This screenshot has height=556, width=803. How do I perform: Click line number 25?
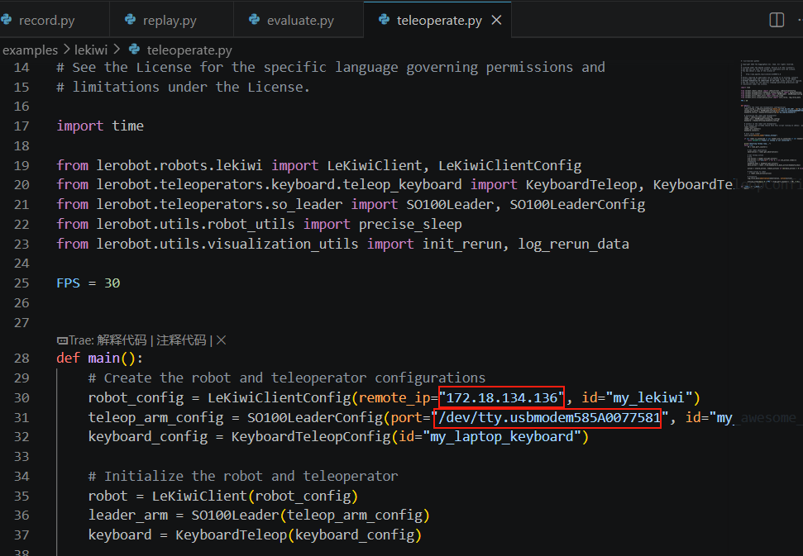[x=22, y=283]
